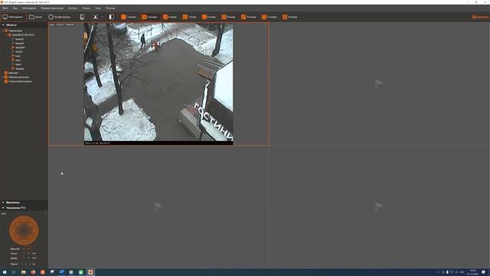
Task: Switch to the Наблюдение monitoring mode
Action: click(x=13, y=17)
